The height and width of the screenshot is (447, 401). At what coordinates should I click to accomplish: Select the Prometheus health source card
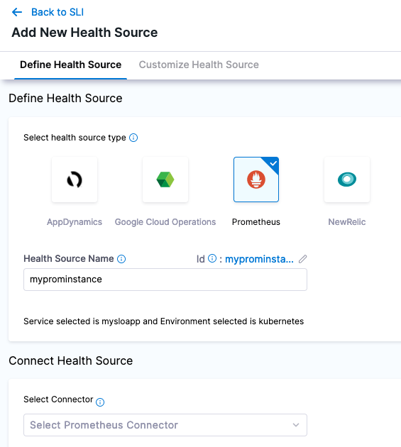[x=256, y=180]
